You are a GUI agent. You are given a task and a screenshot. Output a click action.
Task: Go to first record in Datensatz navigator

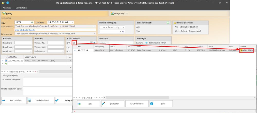click(2, 72)
